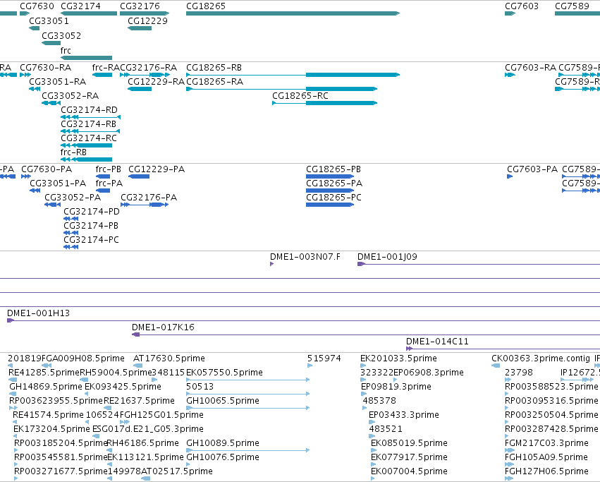600x482 pixels.
Task: Select the CG33052 gene label
Action: pos(61,36)
